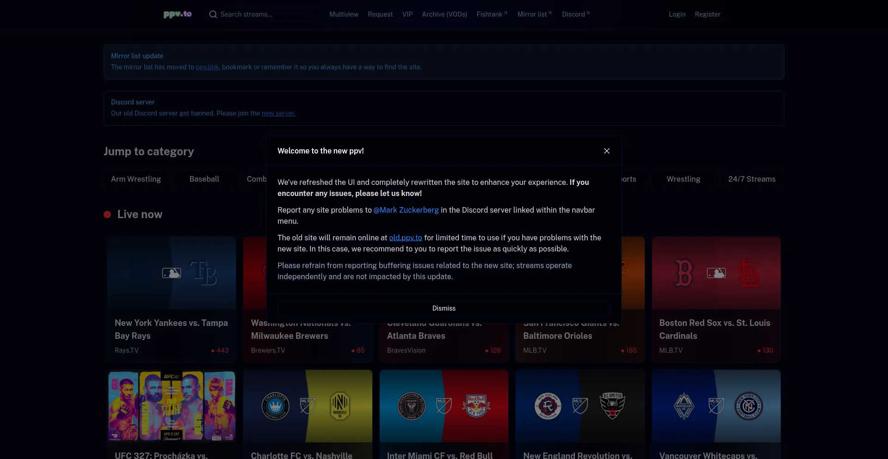This screenshot has height=459, width=888.
Task: Open Boston Red Sox vs. Cardinals thumbnail
Action: pos(716,273)
